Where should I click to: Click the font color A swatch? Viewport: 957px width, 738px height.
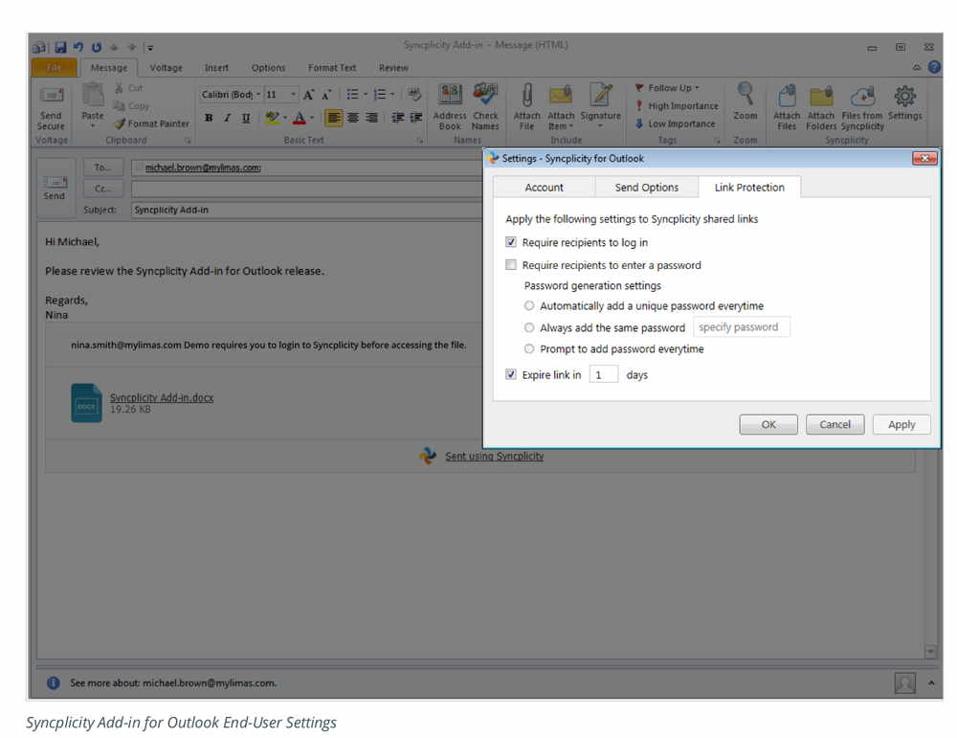[300, 118]
